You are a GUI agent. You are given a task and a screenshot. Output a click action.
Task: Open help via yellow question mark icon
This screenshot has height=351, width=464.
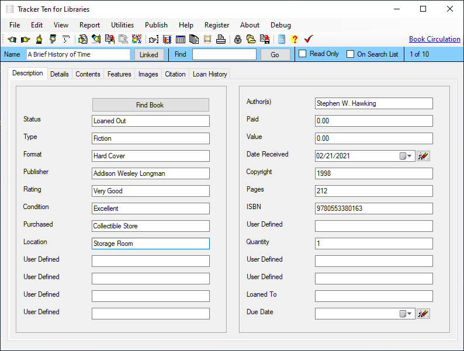pos(295,40)
